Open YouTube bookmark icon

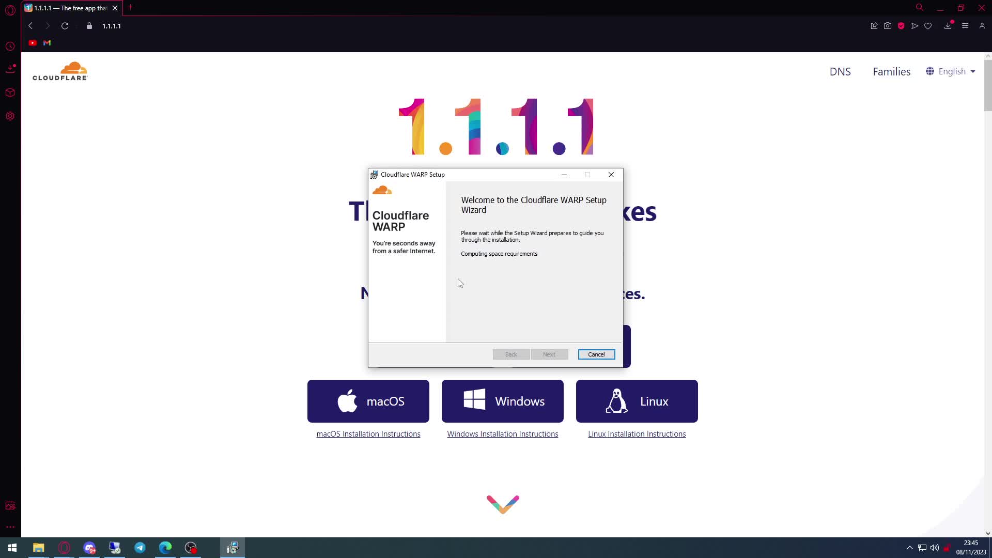coord(33,43)
